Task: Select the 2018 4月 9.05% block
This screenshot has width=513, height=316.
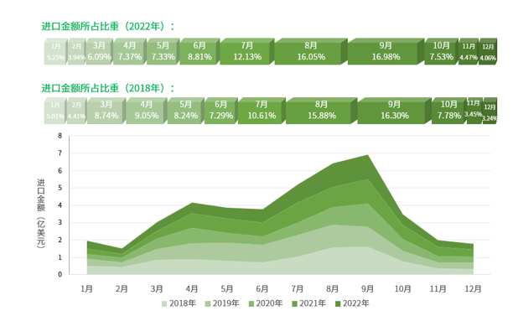Action: [146, 111]
